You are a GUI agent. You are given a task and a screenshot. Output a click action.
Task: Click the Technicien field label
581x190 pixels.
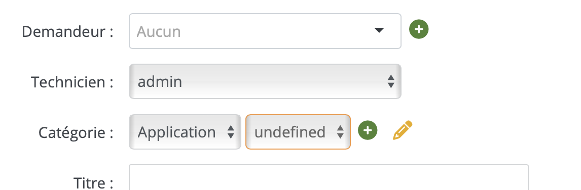pyautogui.click(x=72, y=82)
